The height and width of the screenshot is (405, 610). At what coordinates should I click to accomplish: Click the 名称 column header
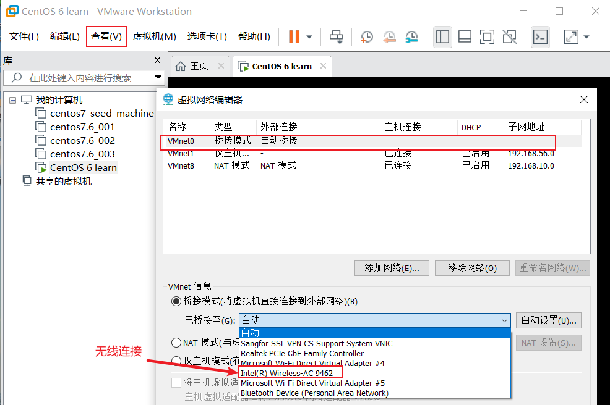point(187,127)
